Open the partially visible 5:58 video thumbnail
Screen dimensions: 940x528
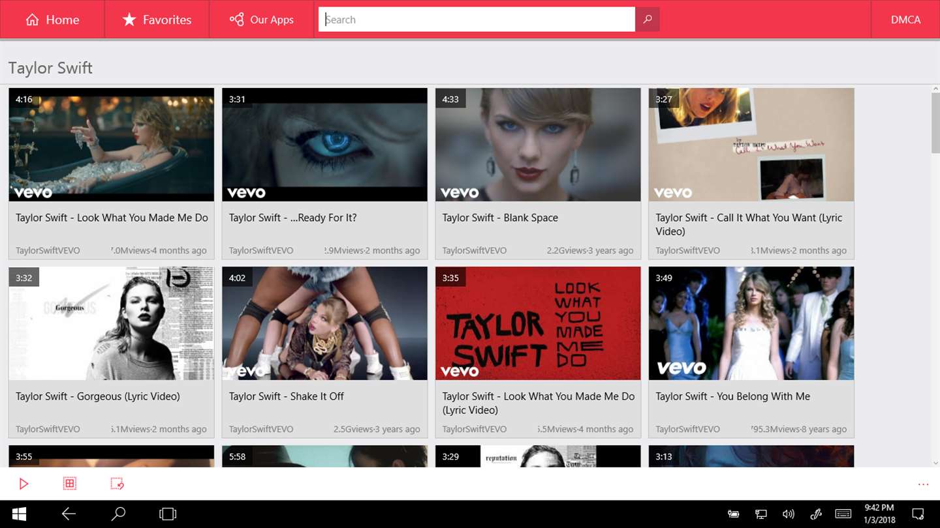[x=324, y=456]
